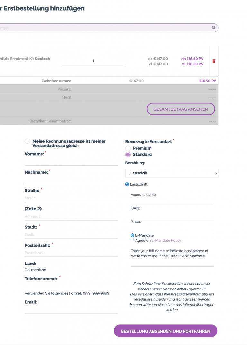The image size is (247, 346).
Task: Check the Agree on E-Mandate checkbox
Action: [x=133, y=240]
